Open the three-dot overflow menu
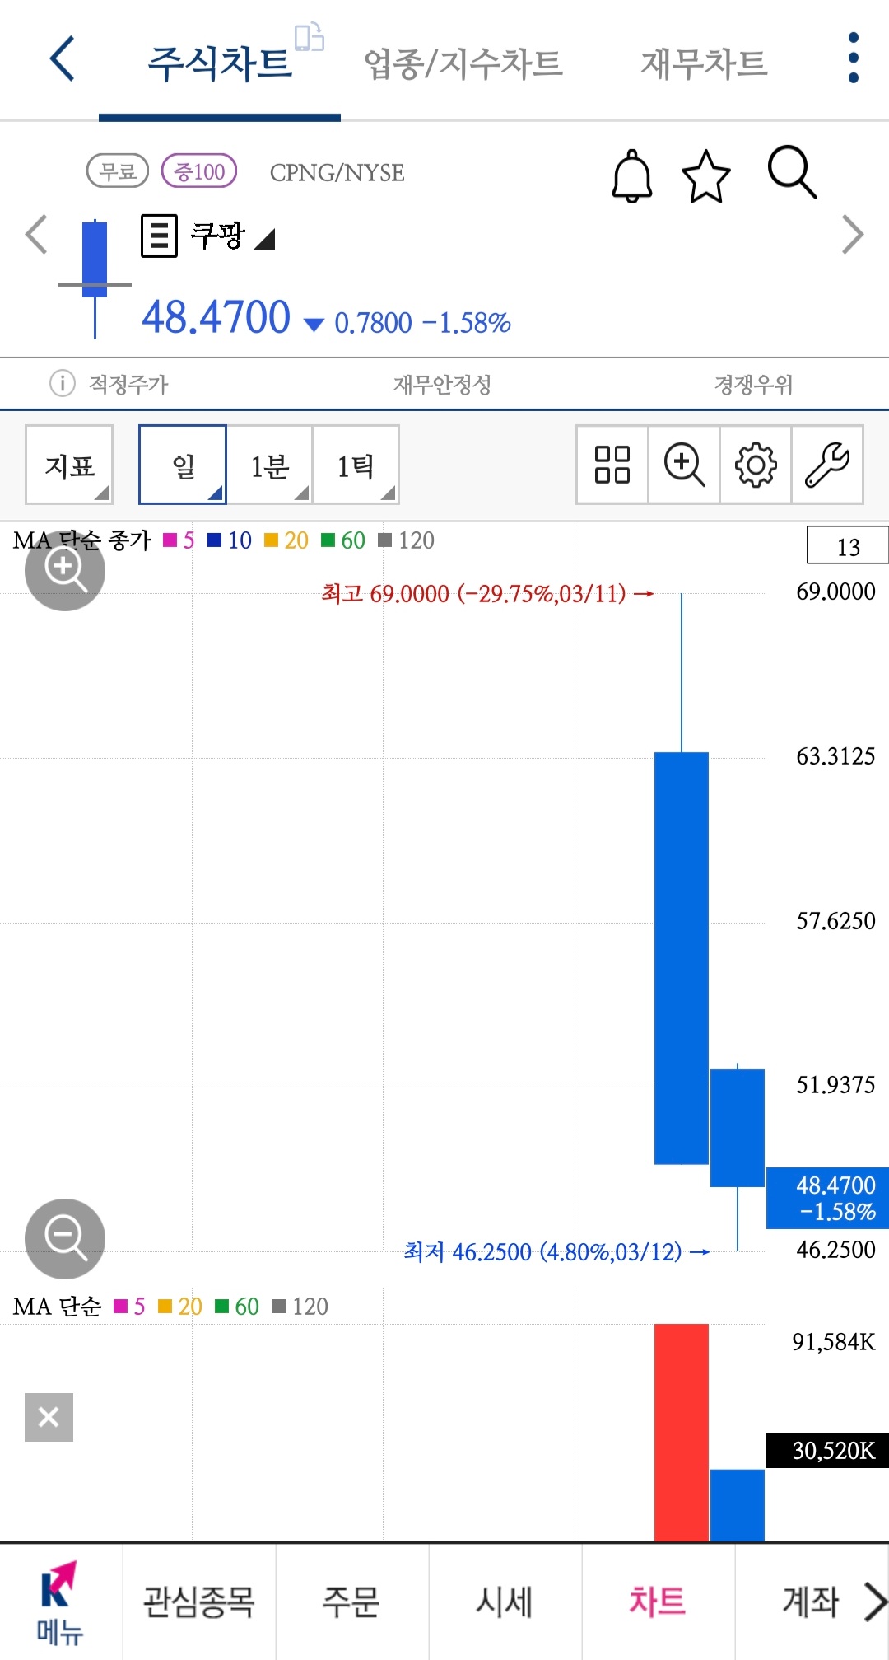The image size is (889, 1660). tap(854, 58)
